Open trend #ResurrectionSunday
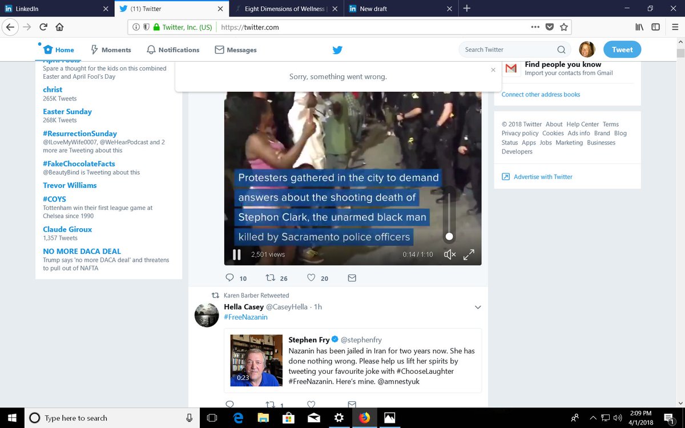685x428 pixels. click(80, 134)
